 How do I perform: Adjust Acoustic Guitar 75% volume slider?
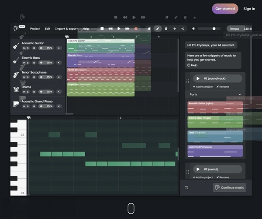[46, 48]
